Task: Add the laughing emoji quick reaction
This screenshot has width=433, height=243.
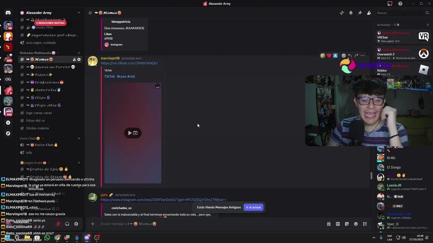Action: (x=323, y=56)
